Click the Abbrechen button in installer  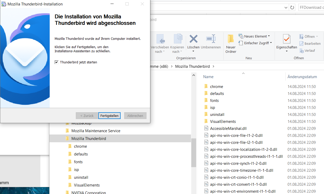click(x=135, y=116)
